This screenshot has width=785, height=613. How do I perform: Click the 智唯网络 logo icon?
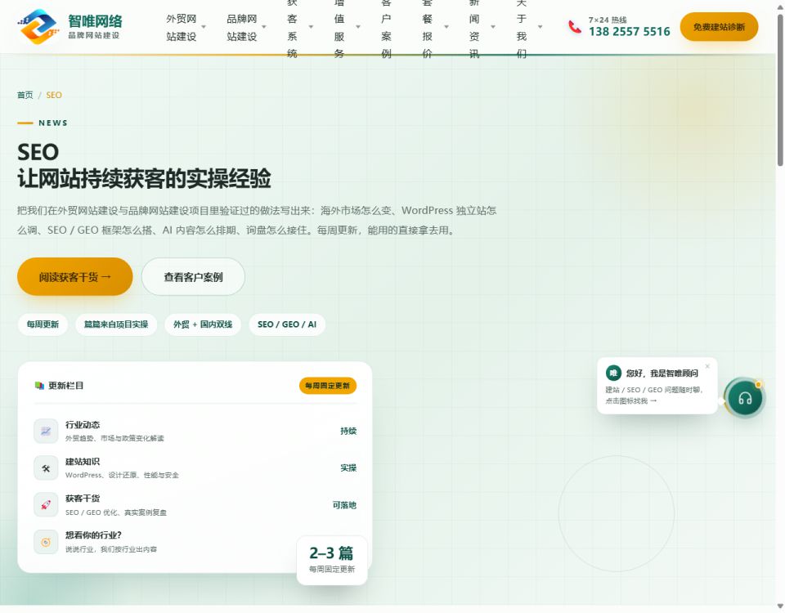(x=38, y=26)
